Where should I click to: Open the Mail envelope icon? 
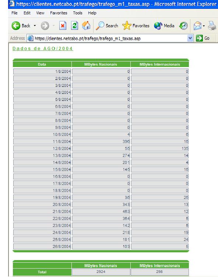pos(197,26)
